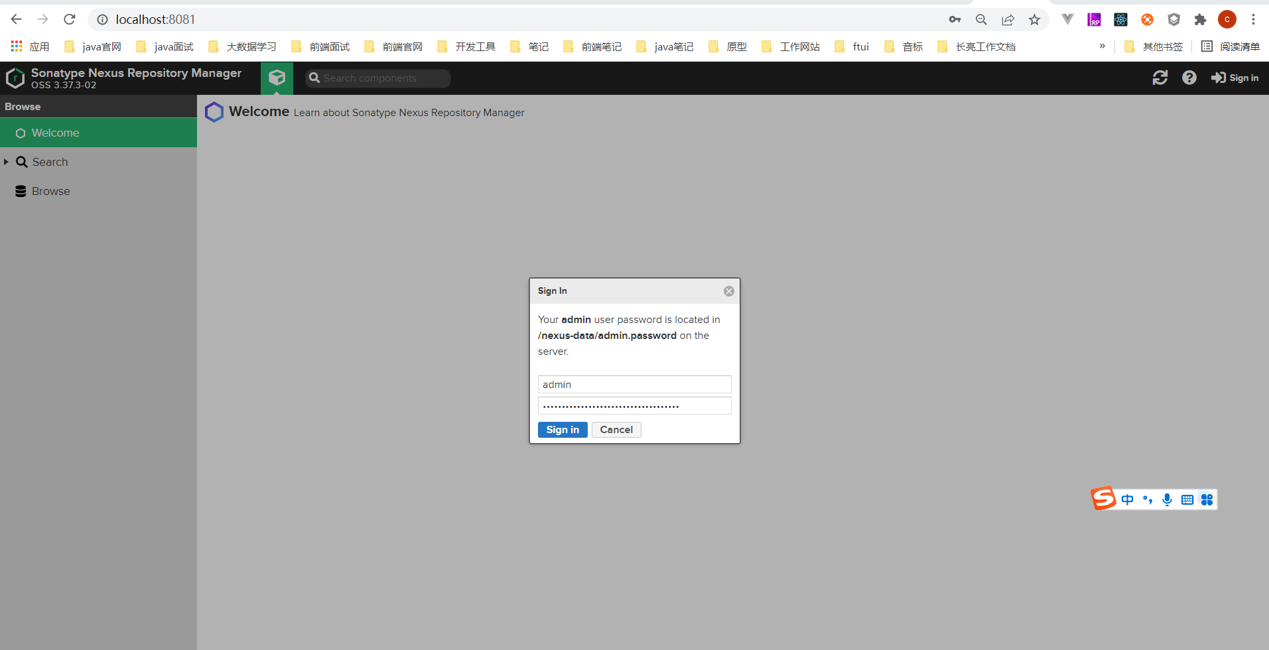Bookmark this page with the star icon
This screenshot has height=650, width=1269.
(x=1034, y=19)
